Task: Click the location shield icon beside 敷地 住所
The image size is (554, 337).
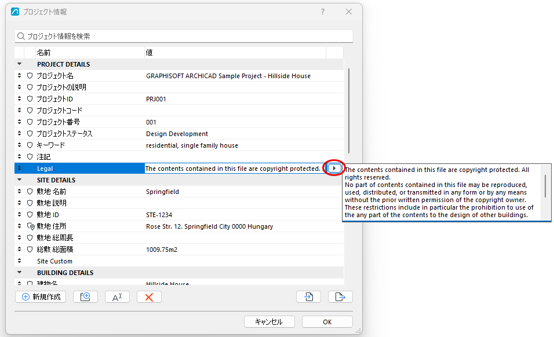Action: (31, 226)
